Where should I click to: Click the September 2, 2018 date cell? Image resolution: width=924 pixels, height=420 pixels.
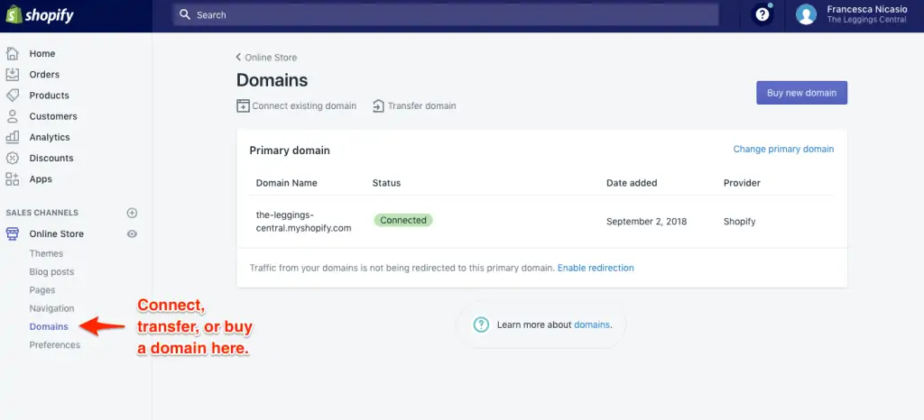tap(646, 222)
